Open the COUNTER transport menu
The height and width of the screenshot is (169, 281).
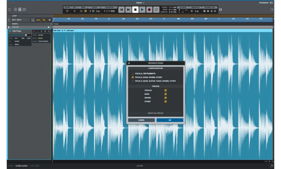109,7
